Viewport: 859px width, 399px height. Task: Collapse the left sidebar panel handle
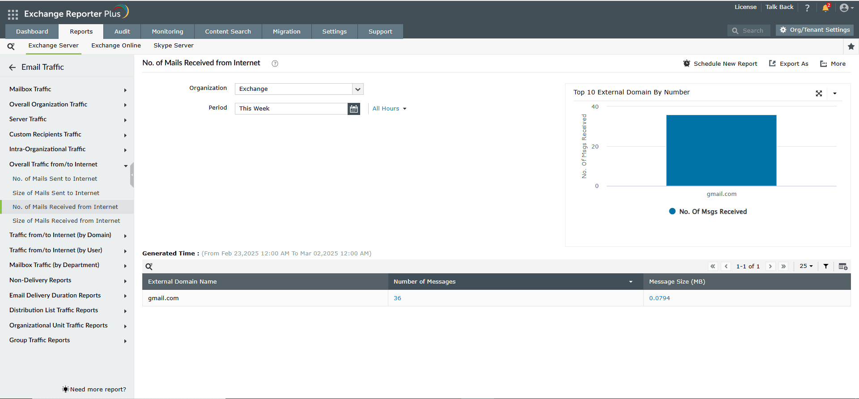click(132, 174)
